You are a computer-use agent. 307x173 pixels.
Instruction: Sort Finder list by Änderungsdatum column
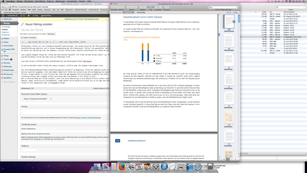click(x=289, y=12)
